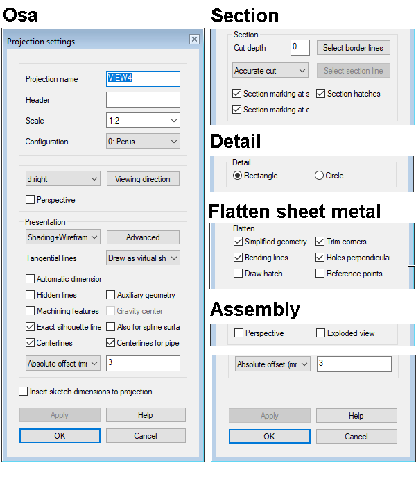Click the Cut depth input field
The width and height of the screenshot is (416, 486).
pos(300,47)
